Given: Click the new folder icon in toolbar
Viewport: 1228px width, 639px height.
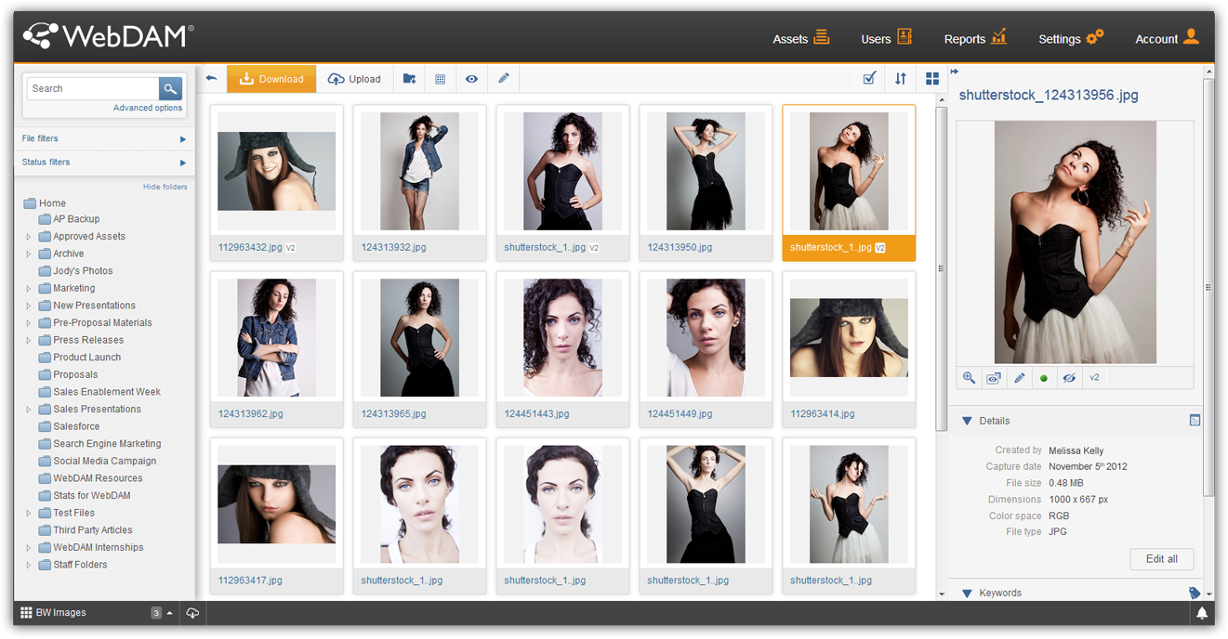Looking at the screenshot, I should pos(409,79).
